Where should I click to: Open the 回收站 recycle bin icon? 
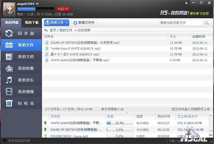[x=9, y=103]
